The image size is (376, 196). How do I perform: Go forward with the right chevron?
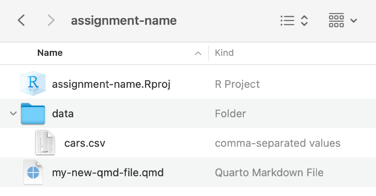point(51,20)
